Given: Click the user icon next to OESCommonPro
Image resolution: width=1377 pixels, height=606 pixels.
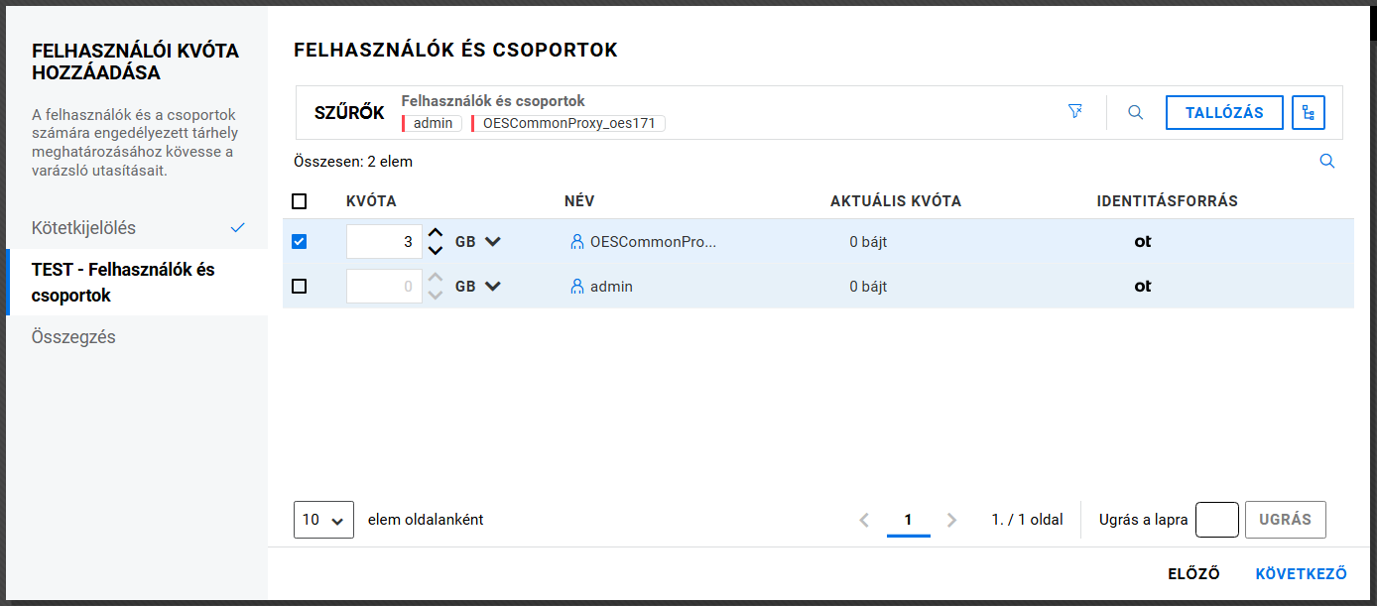Looking at the screenshot, I should point(577,241).
